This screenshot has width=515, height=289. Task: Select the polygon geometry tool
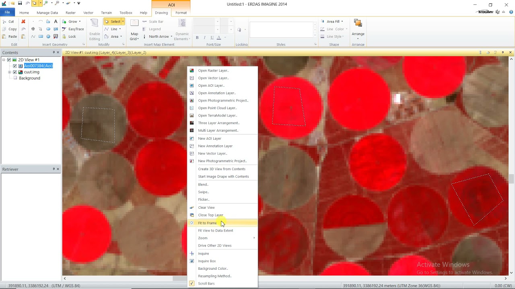(48, 22)
